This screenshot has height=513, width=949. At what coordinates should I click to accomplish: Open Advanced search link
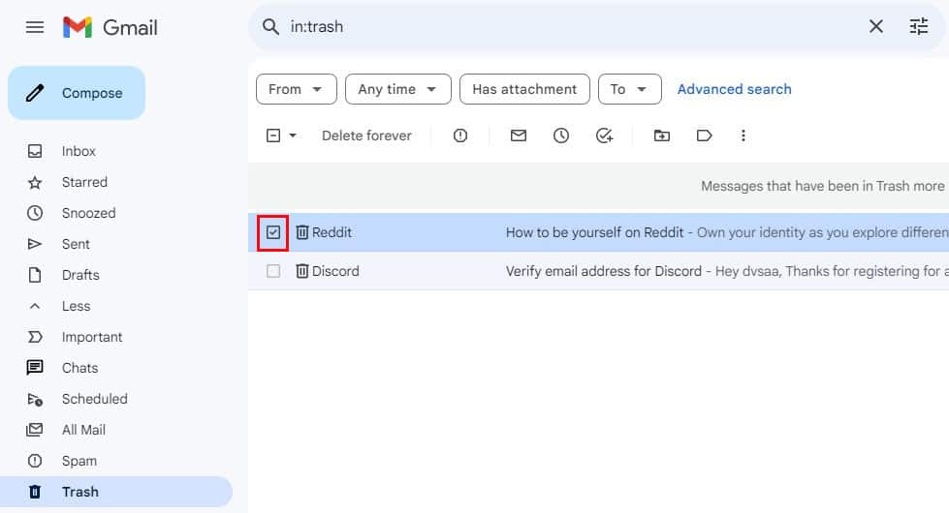pos(734,89)
